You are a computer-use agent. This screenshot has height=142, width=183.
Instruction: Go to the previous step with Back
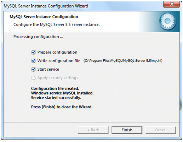[93, 130]
